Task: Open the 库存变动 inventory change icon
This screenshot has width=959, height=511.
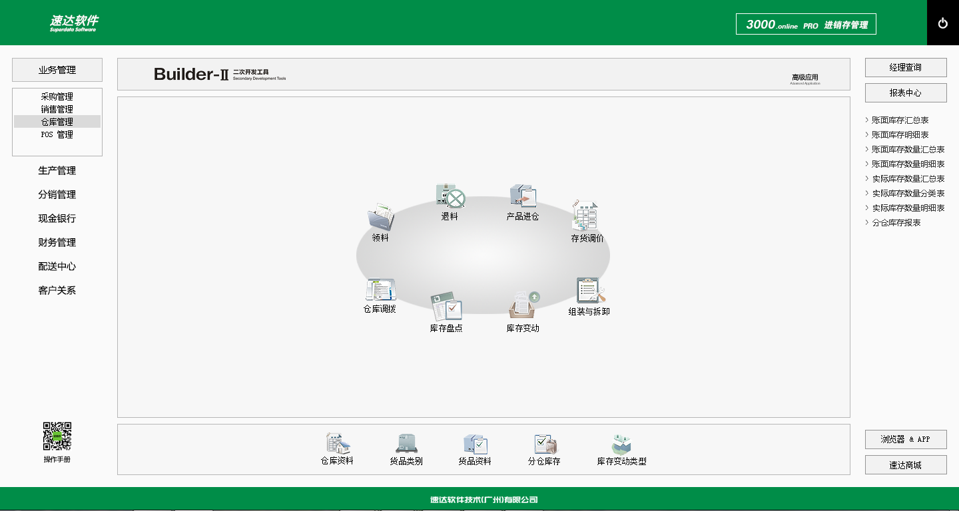Action: [x=523, y=307]
